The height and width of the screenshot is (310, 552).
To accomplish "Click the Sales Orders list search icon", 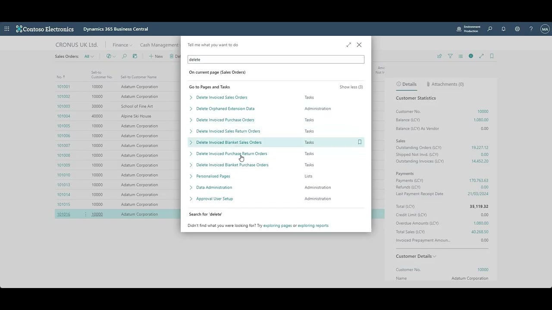I will pyautogui.click(x=124, y=56).
